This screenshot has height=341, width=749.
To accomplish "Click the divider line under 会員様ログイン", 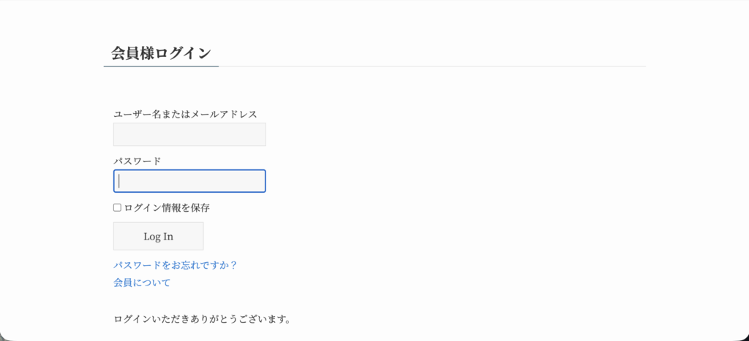I will coord(432,66).
